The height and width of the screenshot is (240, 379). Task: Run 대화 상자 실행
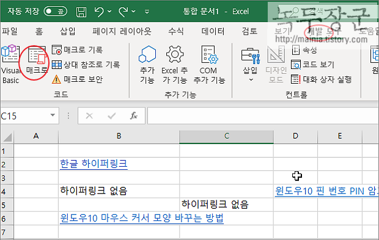pos(322,79)
